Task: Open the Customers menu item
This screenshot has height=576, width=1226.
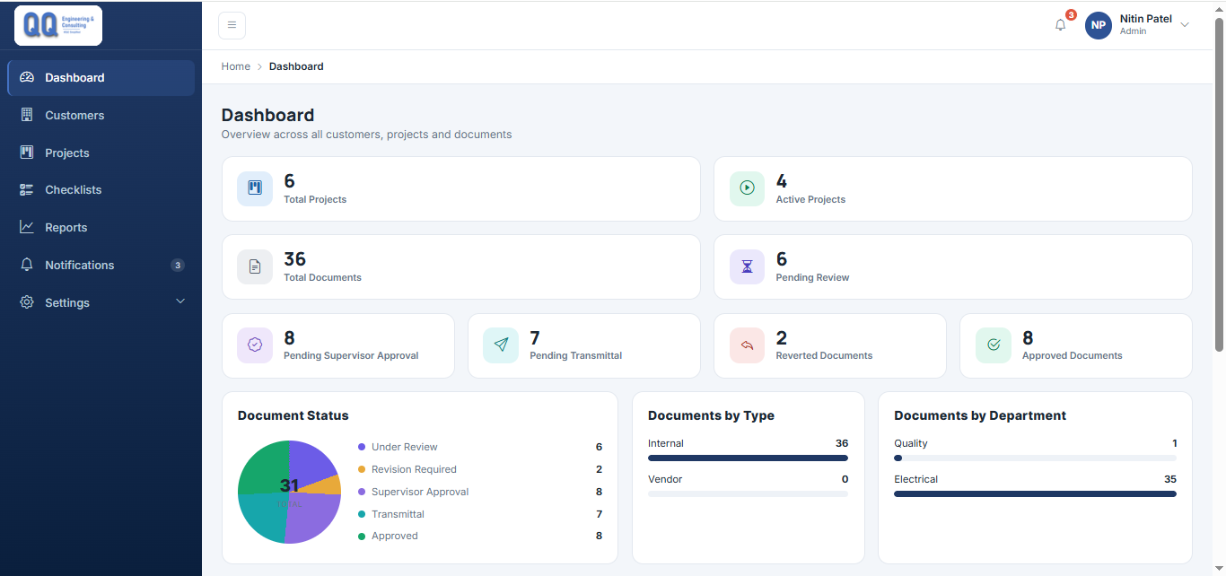Action: point(101,115)
